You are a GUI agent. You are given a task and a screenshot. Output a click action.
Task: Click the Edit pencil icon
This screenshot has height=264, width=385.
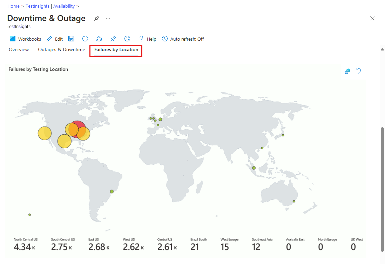click(49, 39)
